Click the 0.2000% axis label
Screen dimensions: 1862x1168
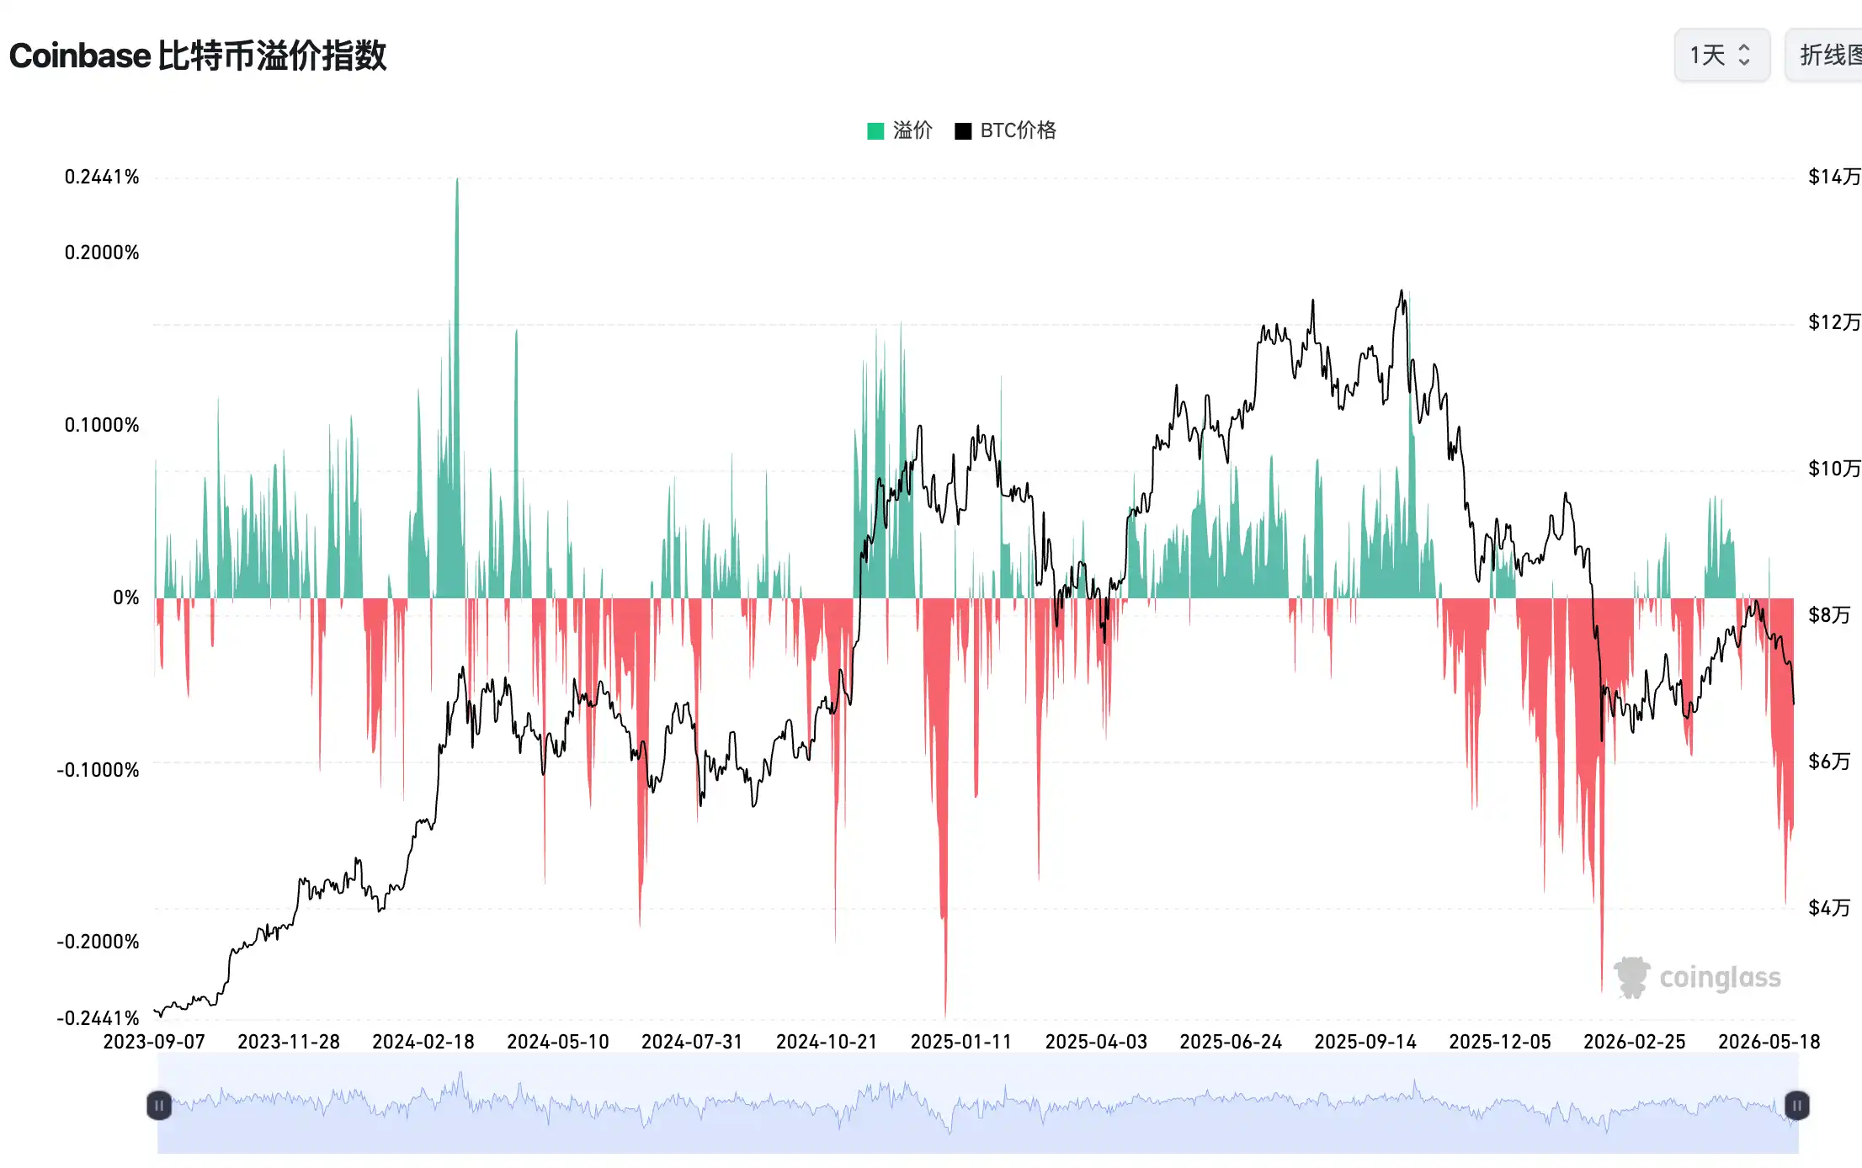coord(102,252)
